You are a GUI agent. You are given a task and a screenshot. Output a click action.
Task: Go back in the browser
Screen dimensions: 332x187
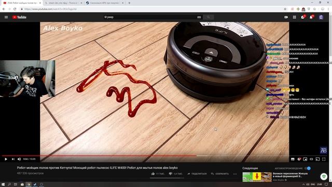coord(4,9)
